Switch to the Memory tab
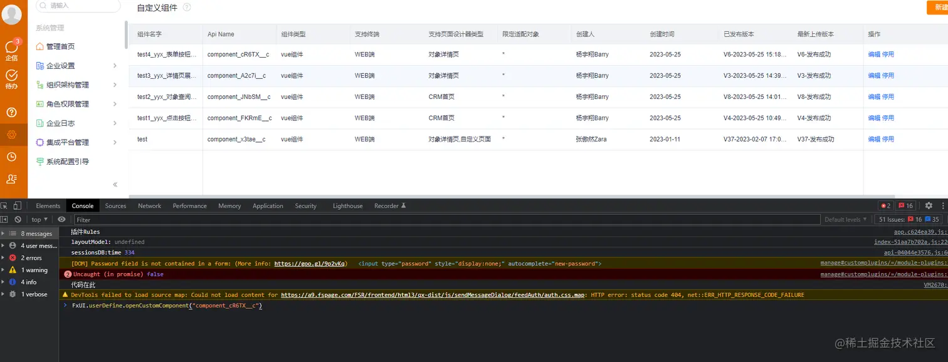948x362 pixels. 229,205
